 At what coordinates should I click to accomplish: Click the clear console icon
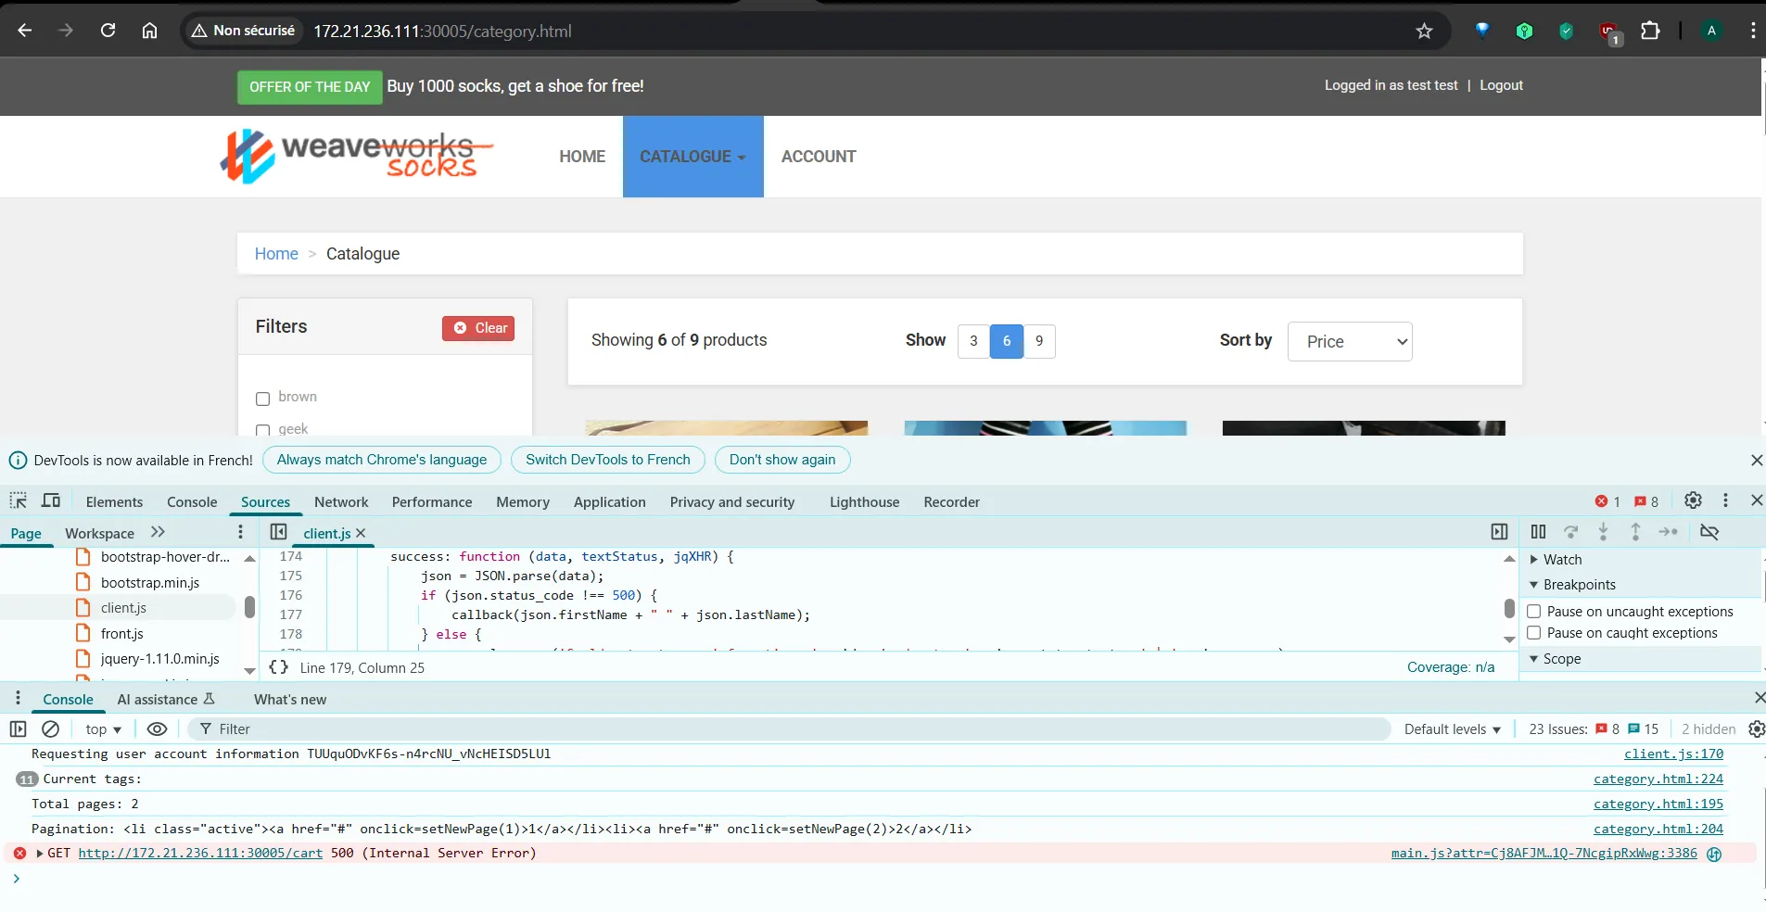click(51, 729)
